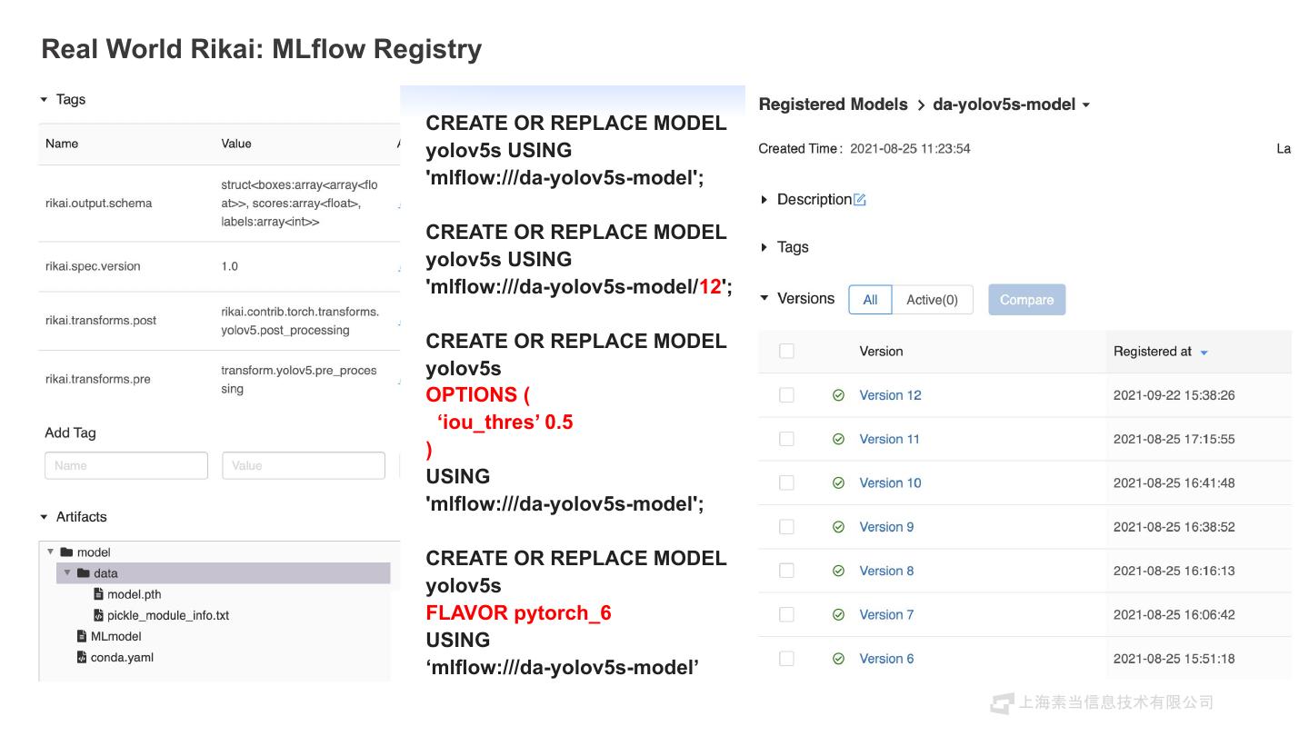Switch to the Active(0) versions tab
This screenshot has width=1309, height=736.
point(932,300)
